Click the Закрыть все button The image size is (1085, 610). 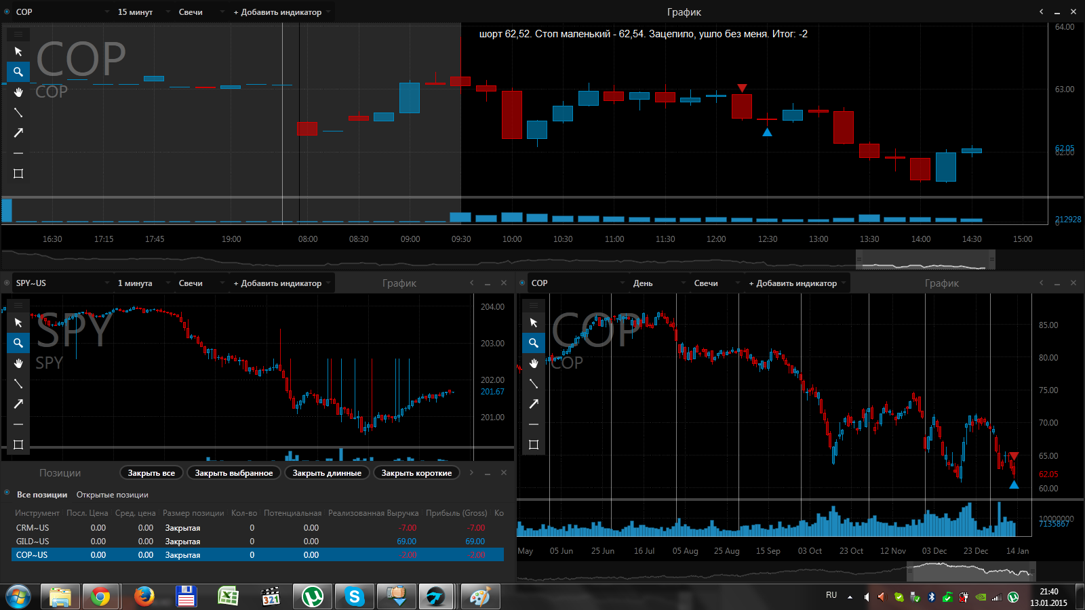[x=151, y=472]
